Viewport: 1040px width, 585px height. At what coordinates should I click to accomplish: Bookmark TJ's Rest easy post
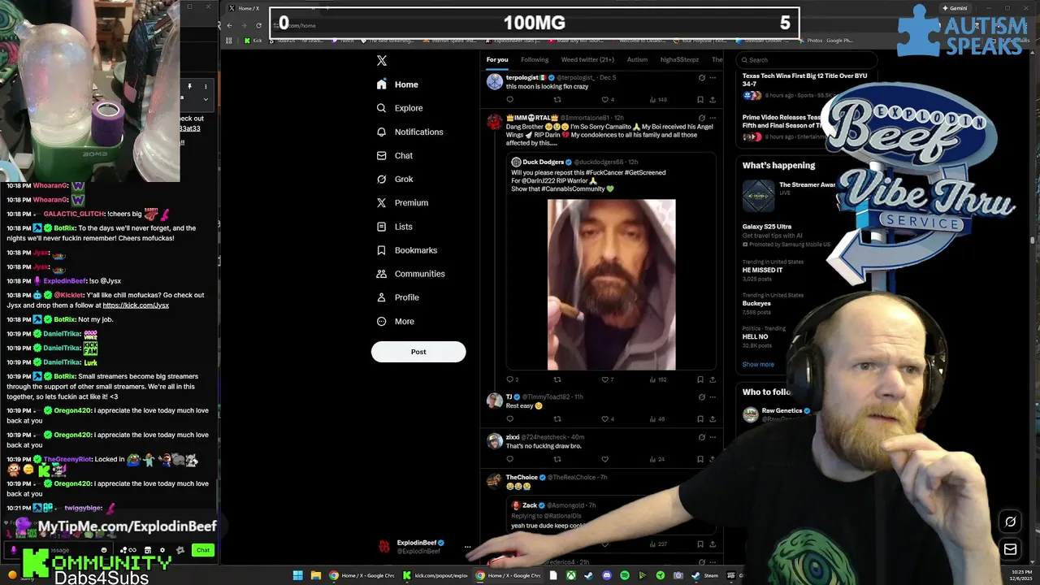pyautogui.click(x=700, y=419)
